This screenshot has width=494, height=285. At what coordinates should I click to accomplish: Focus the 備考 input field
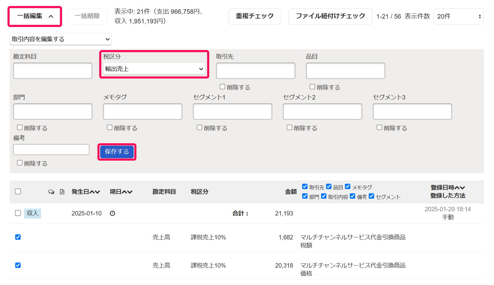pyautogui.click(x=51, y=150)
